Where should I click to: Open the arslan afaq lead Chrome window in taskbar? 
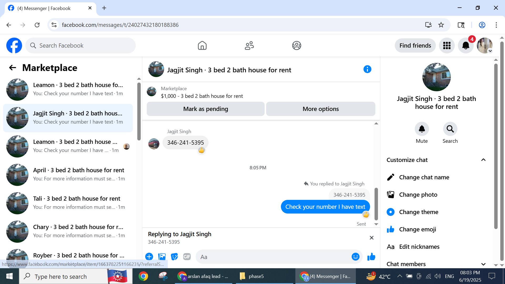204,276
